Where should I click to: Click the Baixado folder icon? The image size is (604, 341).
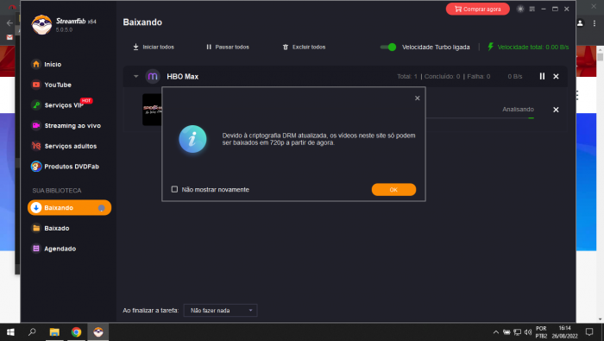[36, 228]
